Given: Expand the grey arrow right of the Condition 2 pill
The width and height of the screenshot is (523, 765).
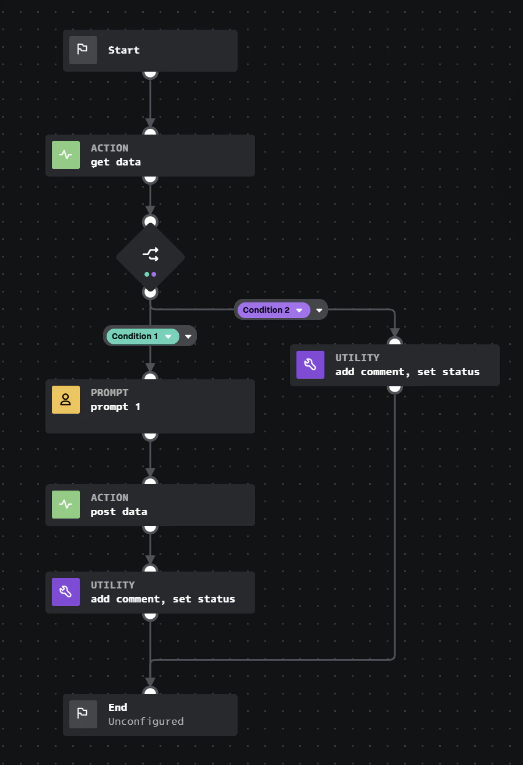Looking at the screenshot, I should [x=319, y=310].
